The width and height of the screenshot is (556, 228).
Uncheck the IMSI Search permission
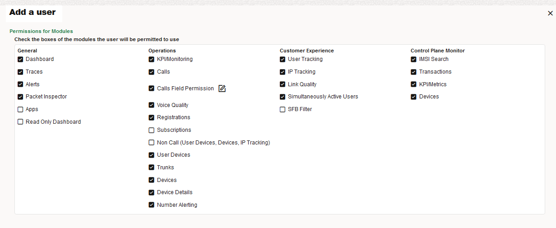click(413, 59)
